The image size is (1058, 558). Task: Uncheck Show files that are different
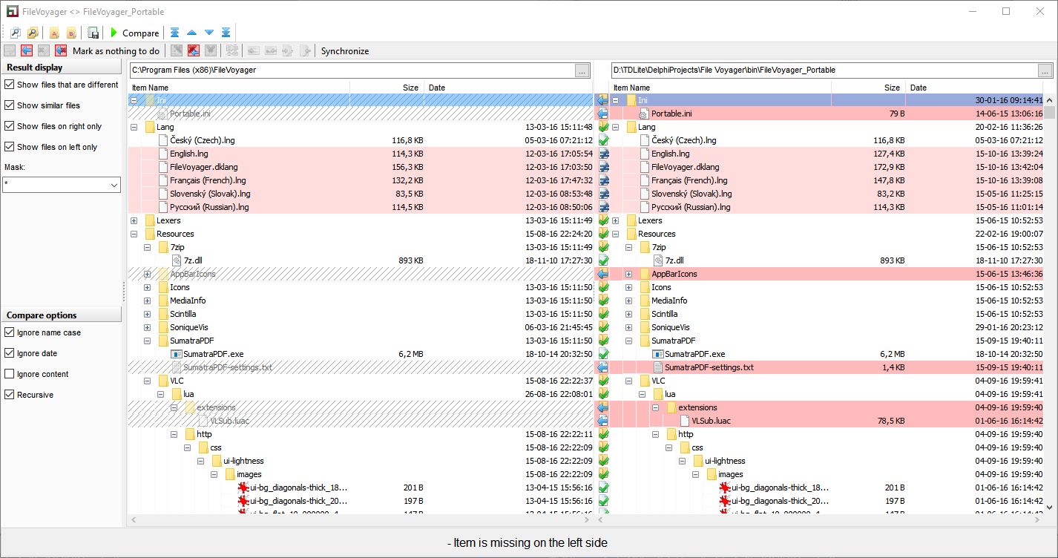(10, 85)
